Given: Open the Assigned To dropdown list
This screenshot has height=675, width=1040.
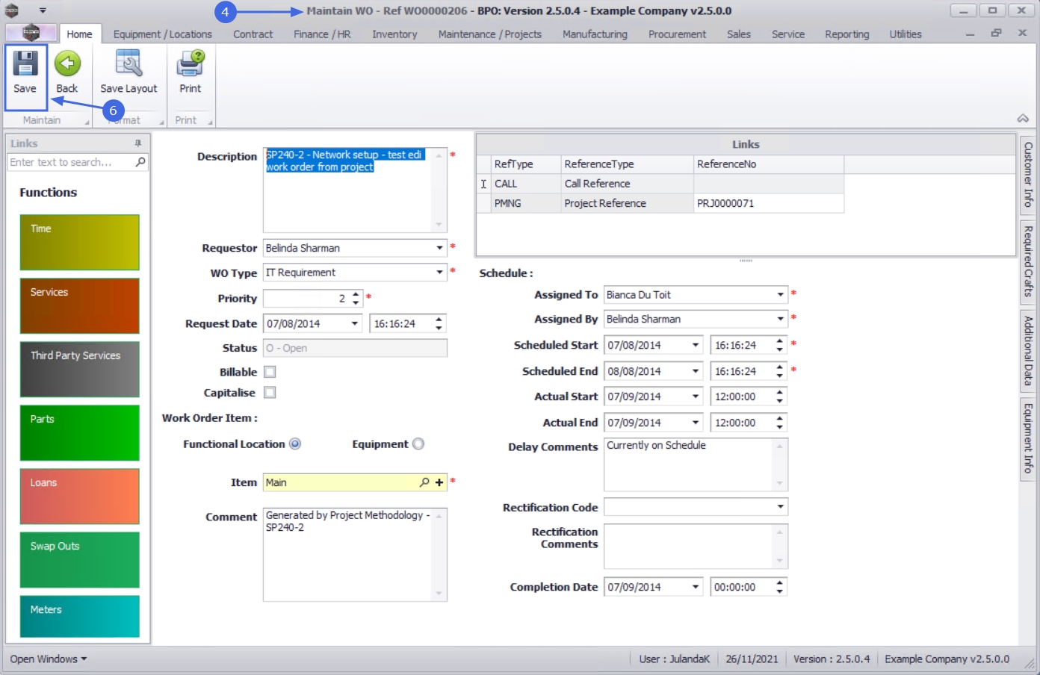Looking at the screenshot, I should pos(780,295).
